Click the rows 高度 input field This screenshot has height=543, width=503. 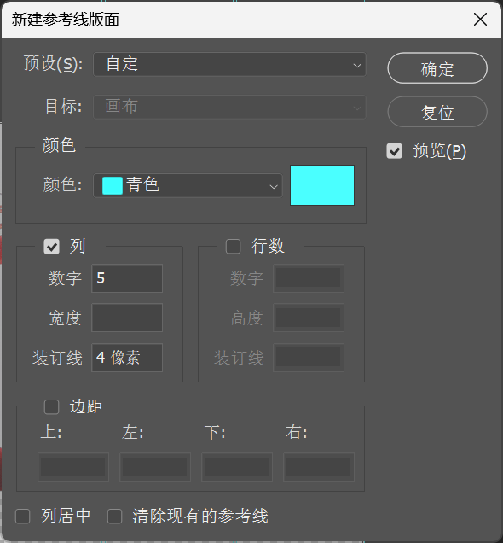tap(309, 318)
